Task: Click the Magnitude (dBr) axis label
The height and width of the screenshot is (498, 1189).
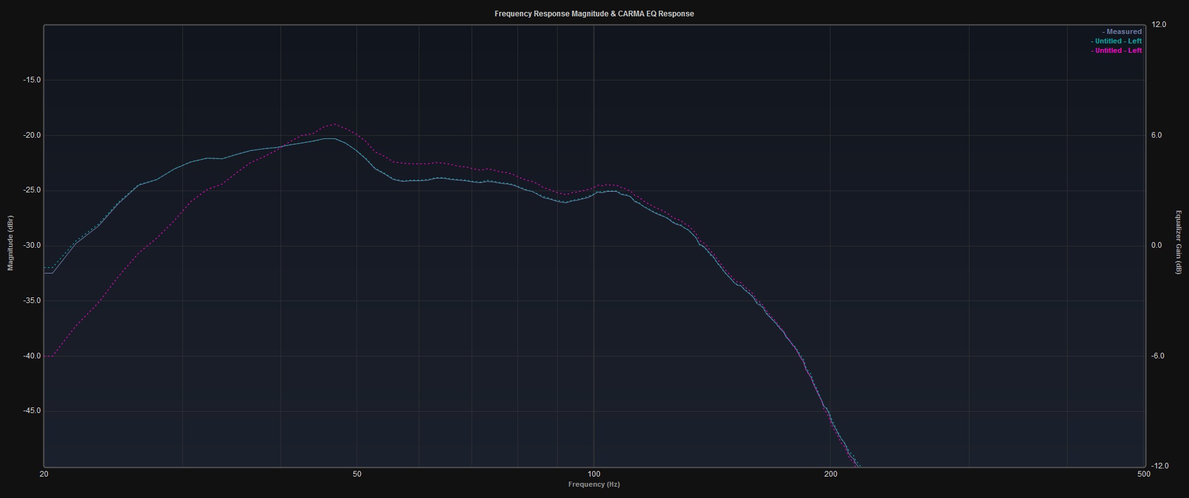Action: click(10, 243)
